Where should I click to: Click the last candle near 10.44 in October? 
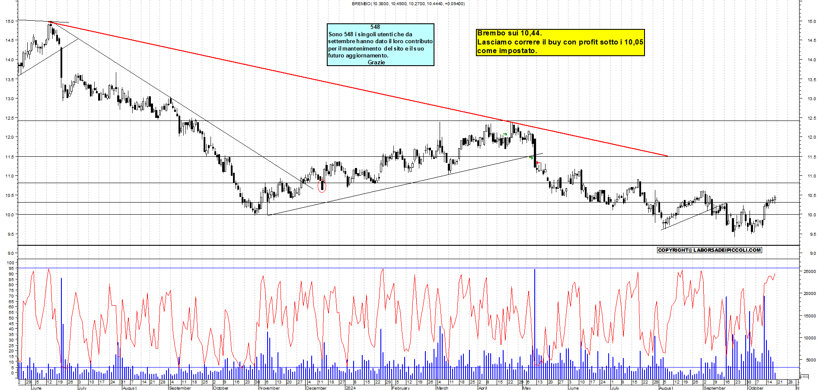[775, 199]
